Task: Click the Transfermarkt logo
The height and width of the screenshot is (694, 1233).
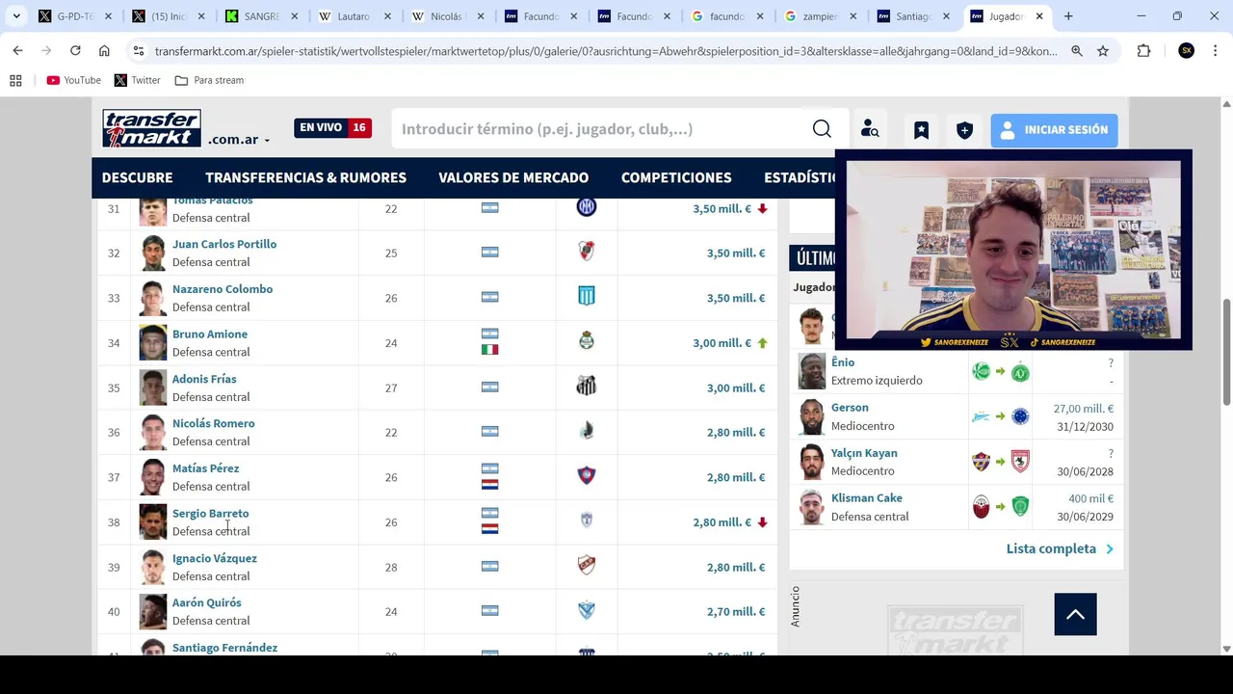Action: pyautogui.click(x=151, y=128)
